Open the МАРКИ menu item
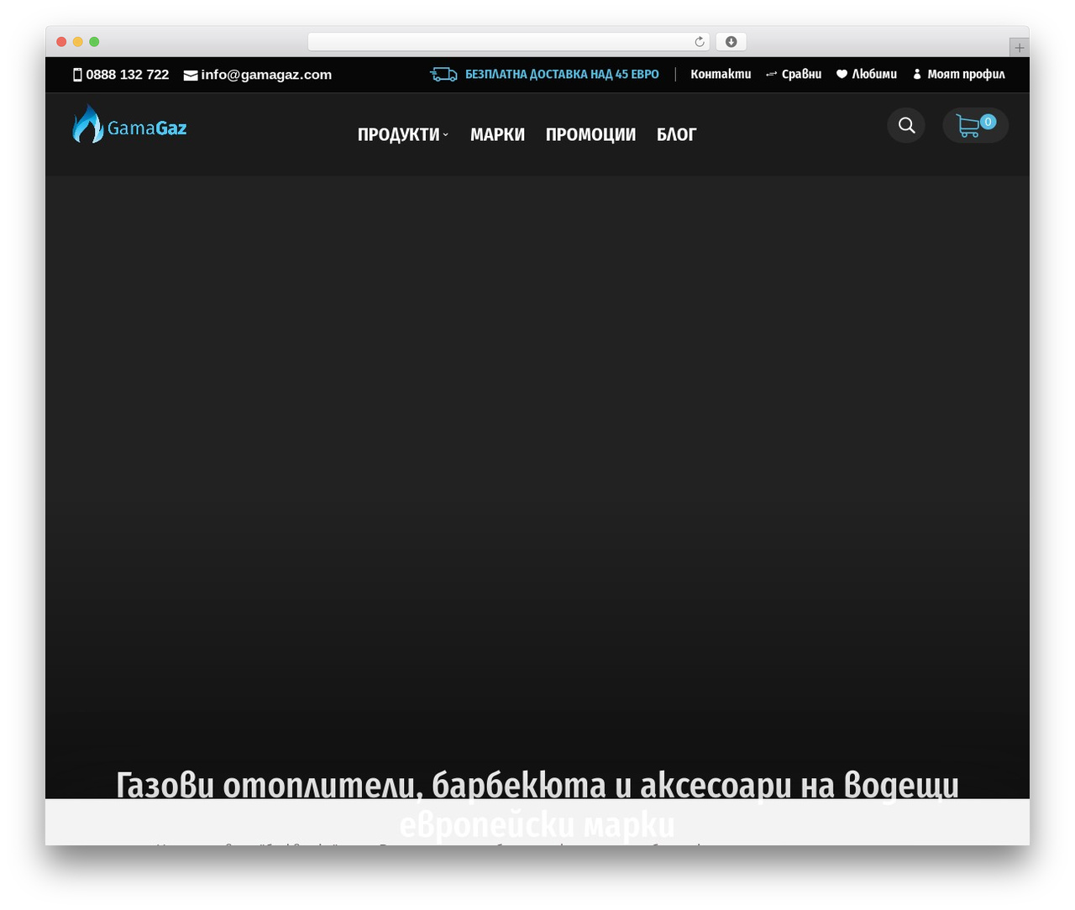Image resolution: width=1075 pixels, height=910 pixels. (x=497, y=134)
